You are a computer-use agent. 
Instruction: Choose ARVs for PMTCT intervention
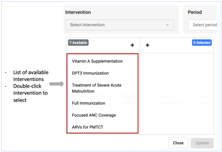[x=88, y=127]
